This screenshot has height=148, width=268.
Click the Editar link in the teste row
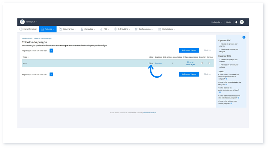(151, 63)
